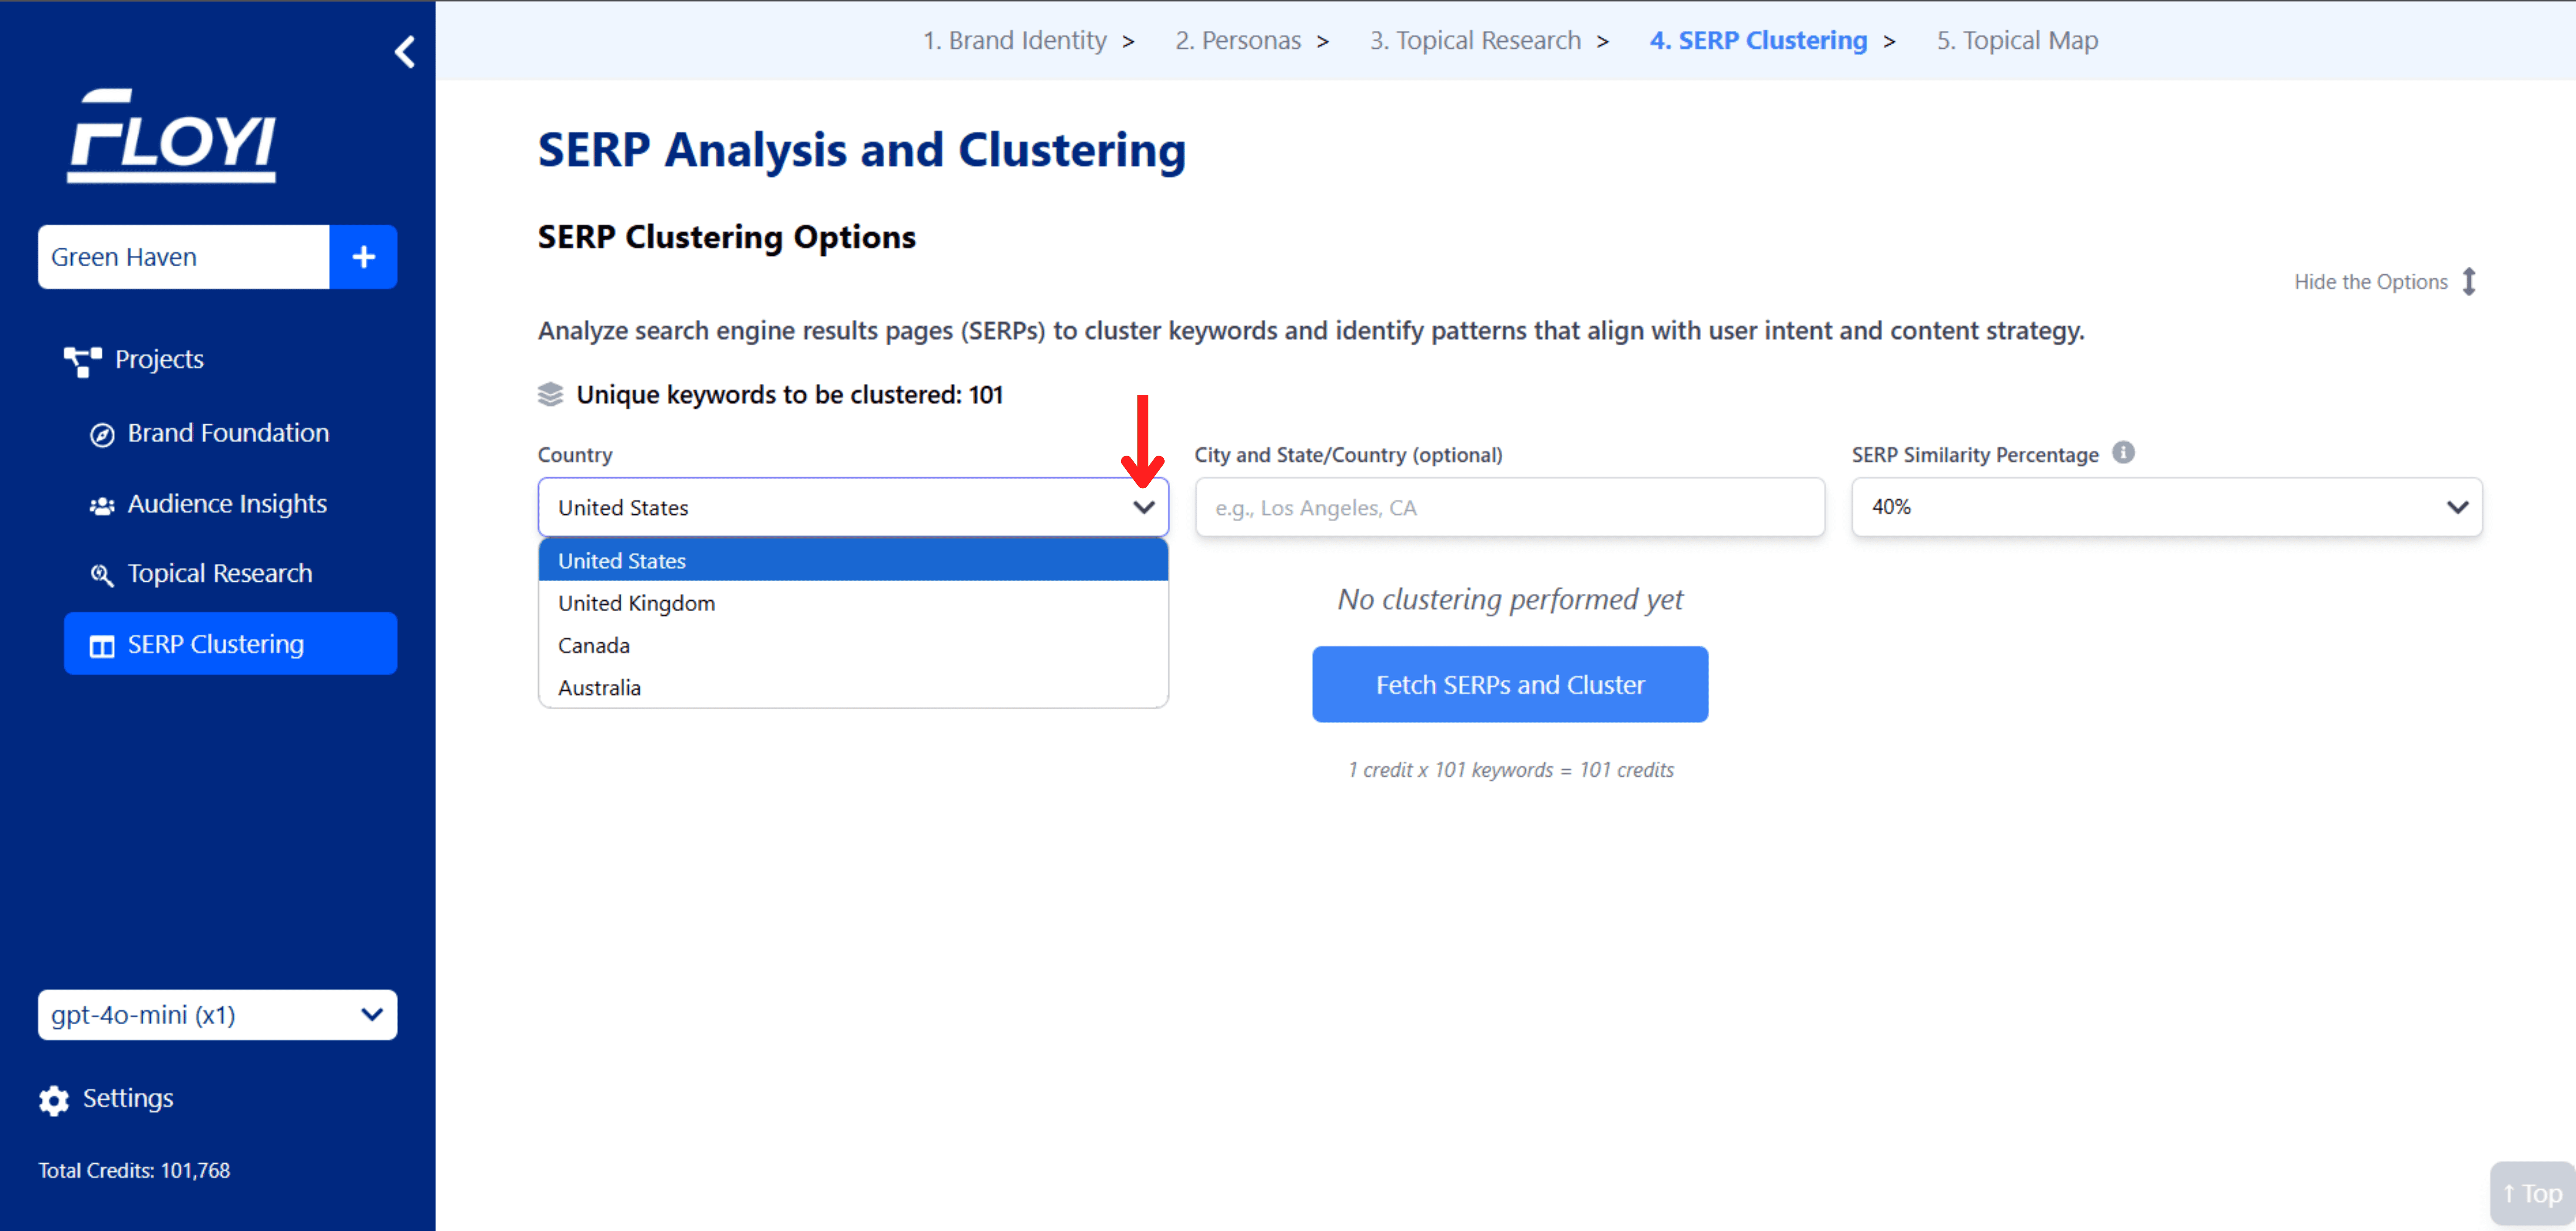Open the Projects section
2576x1231 pixels.
click(159, 360)
